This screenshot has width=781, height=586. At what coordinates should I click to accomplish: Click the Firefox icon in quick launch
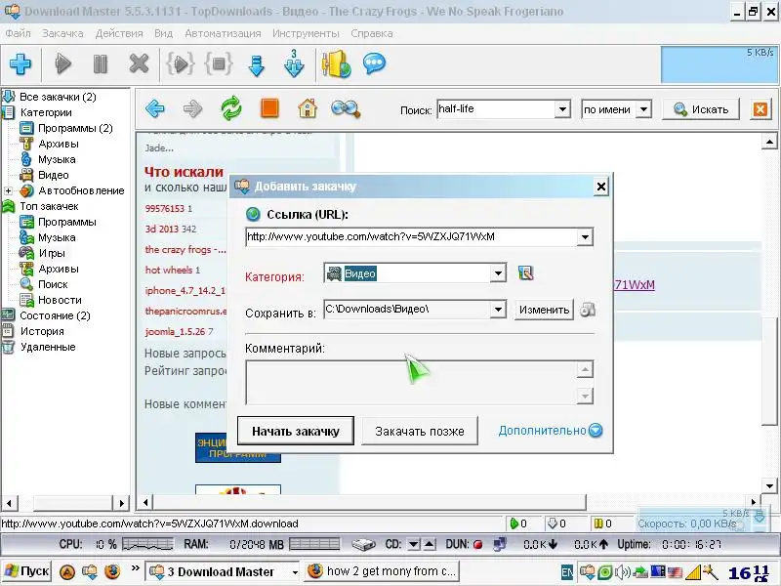[112, 571]
